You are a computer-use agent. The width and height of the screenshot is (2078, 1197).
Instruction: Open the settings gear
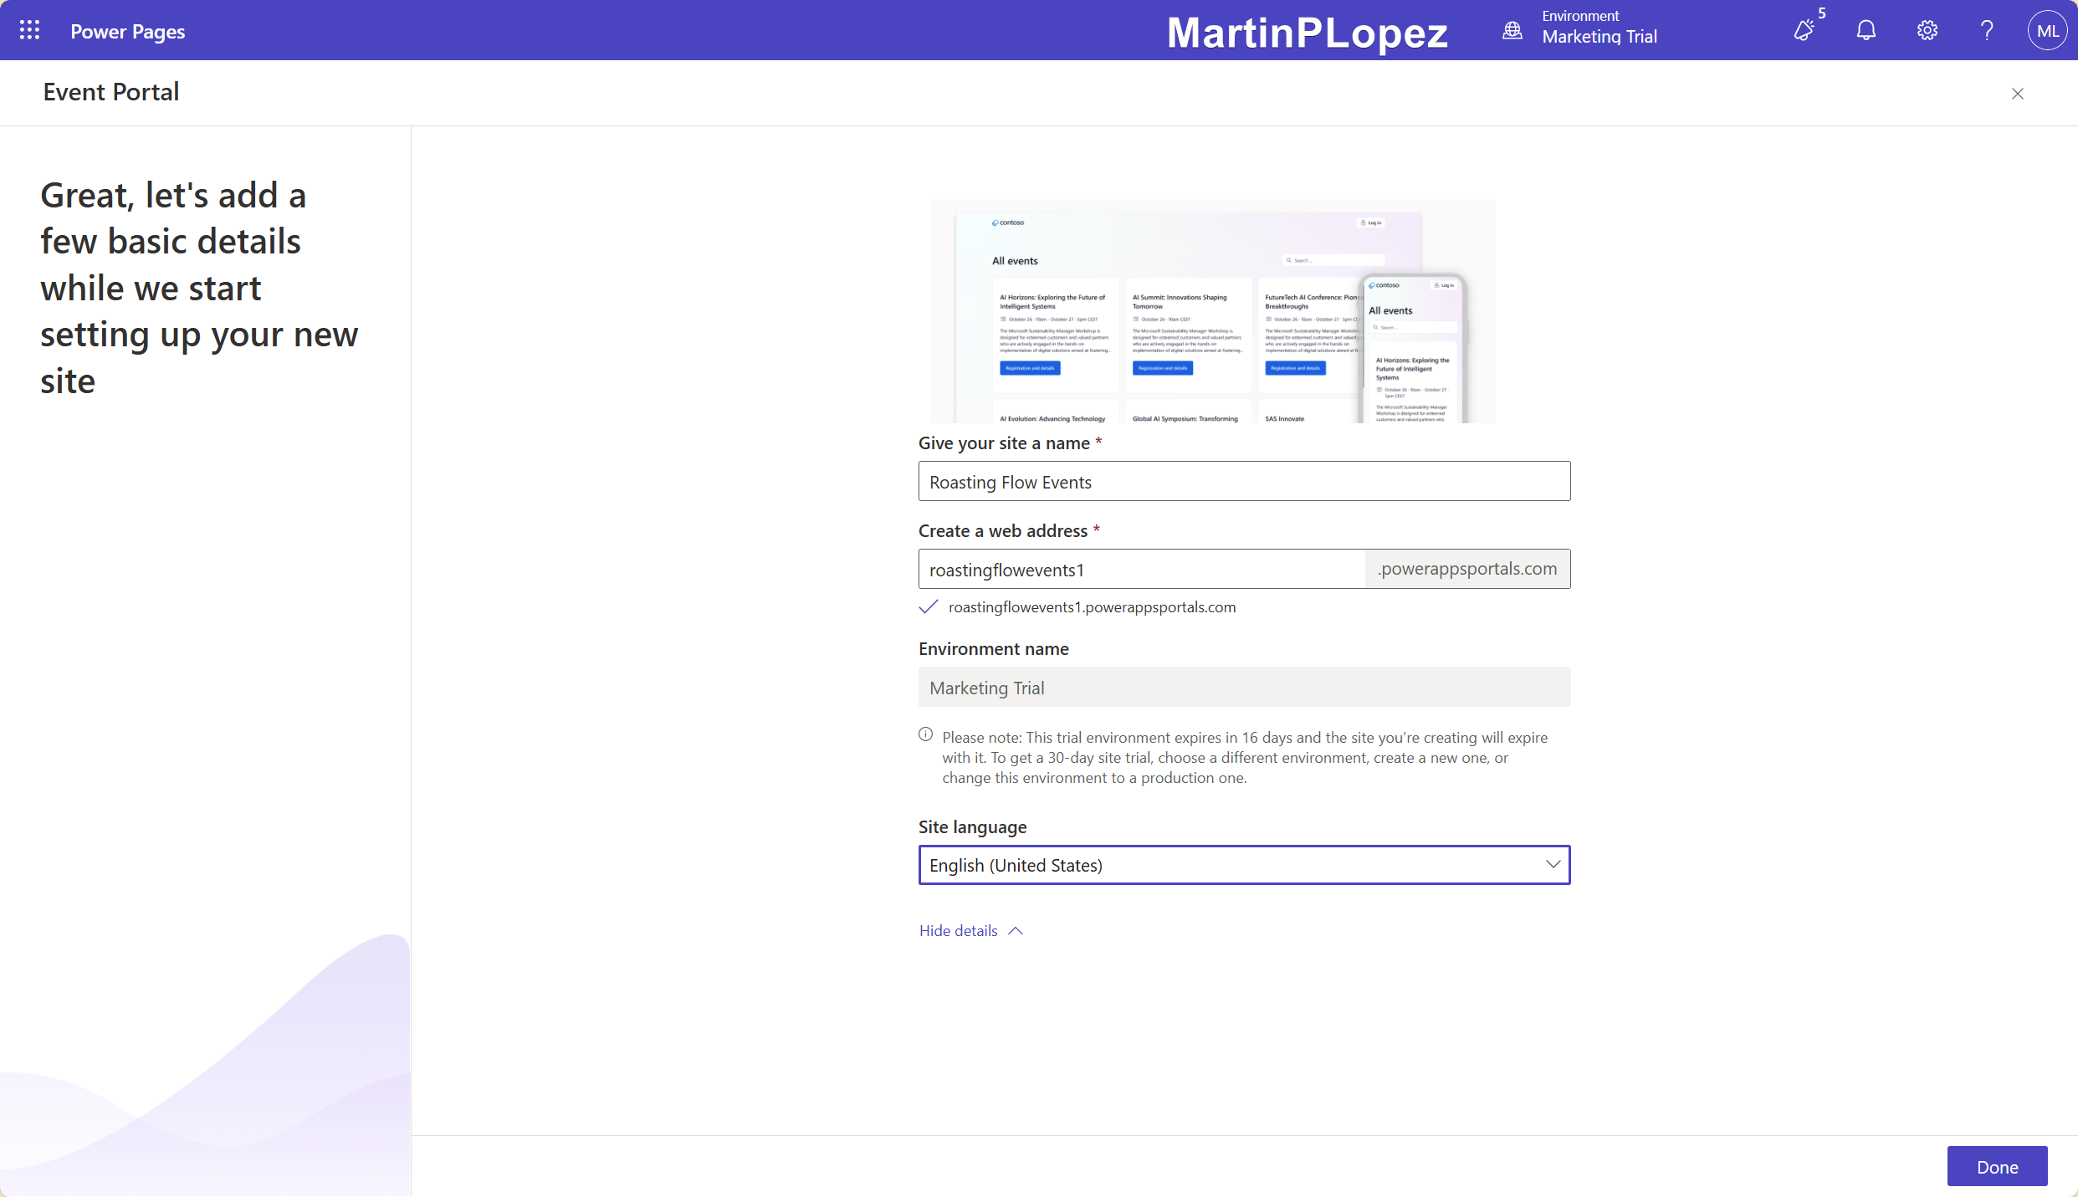[x=1927, y=30]
